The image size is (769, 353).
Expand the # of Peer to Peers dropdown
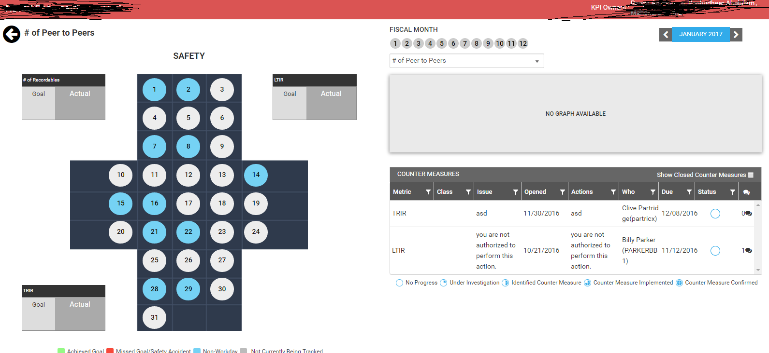coord(537,61)
